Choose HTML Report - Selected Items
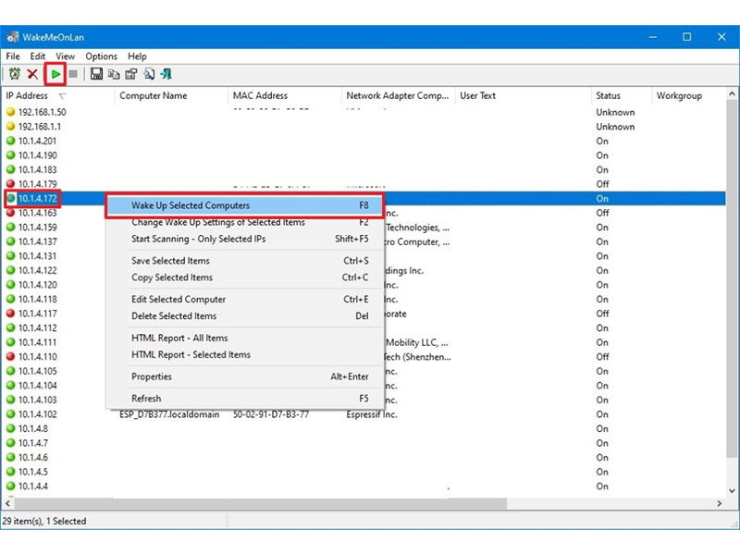The height and width of the screenshot is (555, 740). click(244, 354)
